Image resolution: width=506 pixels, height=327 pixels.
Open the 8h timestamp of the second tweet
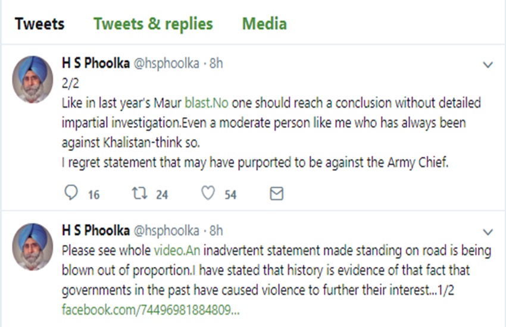[x=216, y=229]
